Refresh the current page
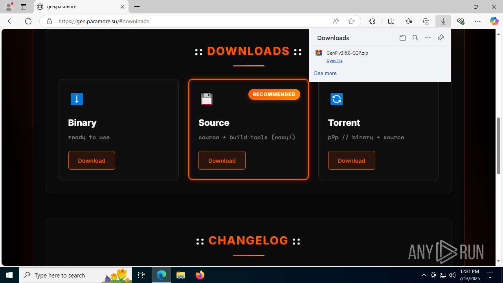This screenshot has height=283, width=503. point(28,21)
